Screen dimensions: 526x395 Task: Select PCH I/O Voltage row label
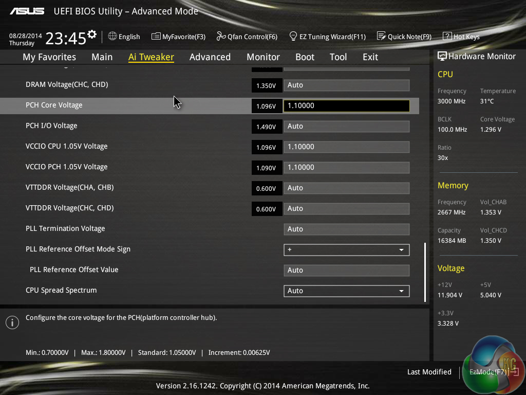[x=51, y=125]
